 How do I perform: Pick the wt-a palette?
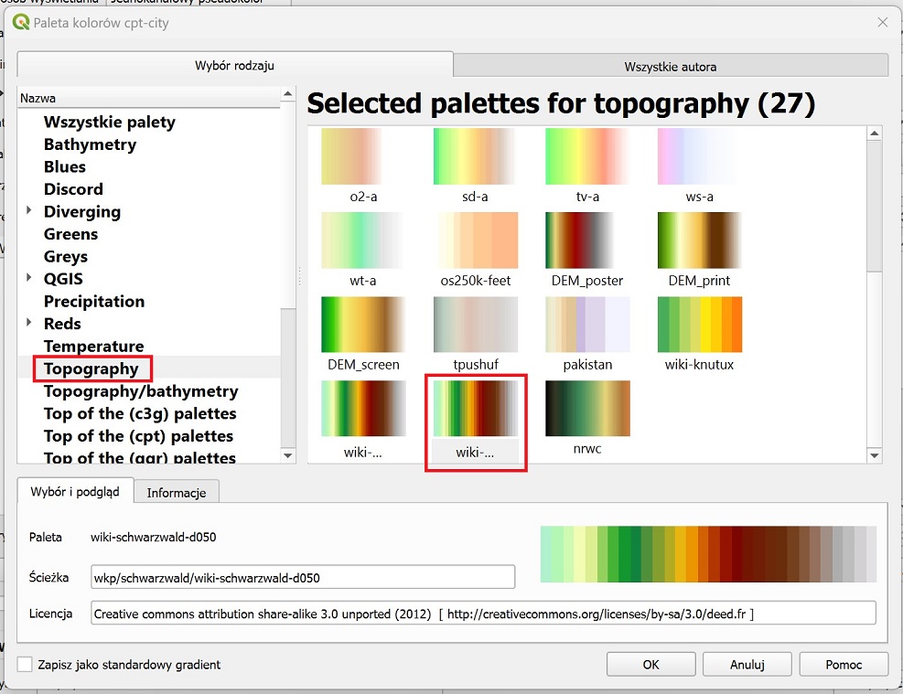(x=363, y=240)
